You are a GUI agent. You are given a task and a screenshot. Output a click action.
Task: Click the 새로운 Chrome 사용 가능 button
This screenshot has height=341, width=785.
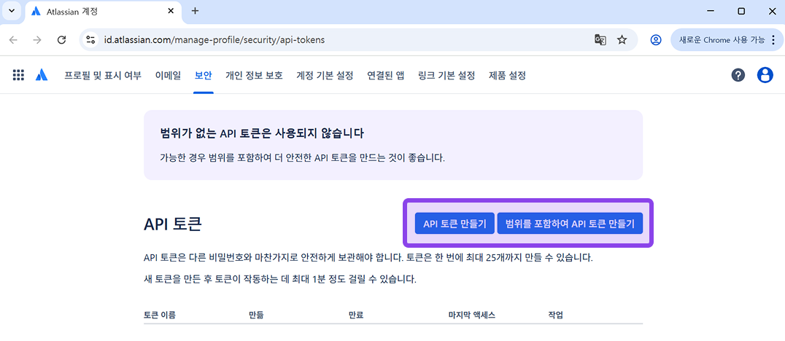[x=721, y=40]
